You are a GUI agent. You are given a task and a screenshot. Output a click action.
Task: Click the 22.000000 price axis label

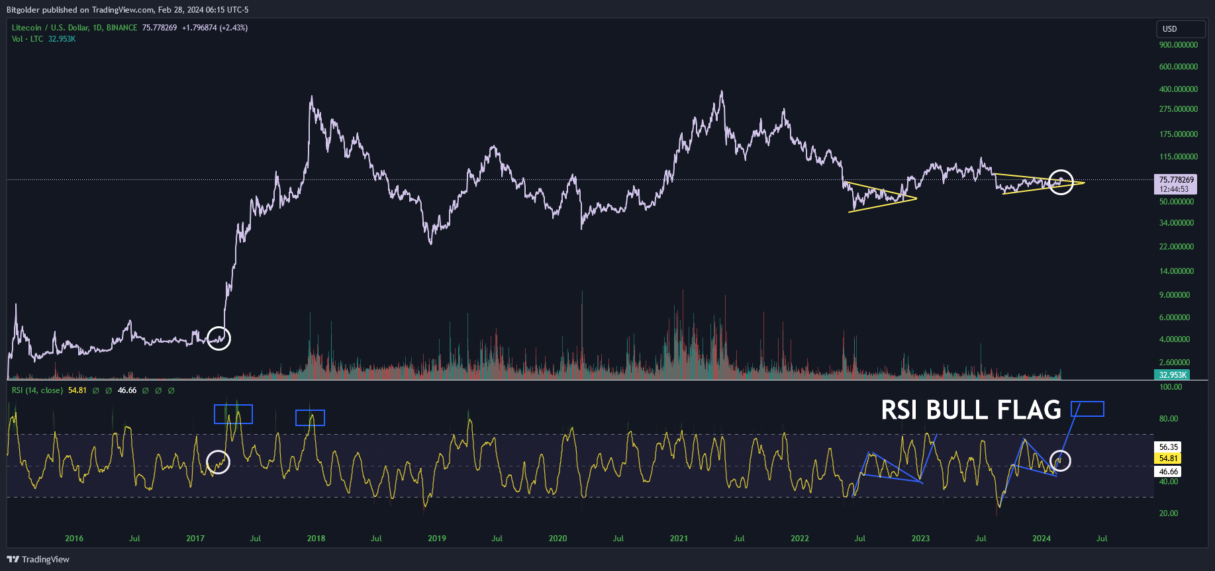click(x=1177, y=247)
